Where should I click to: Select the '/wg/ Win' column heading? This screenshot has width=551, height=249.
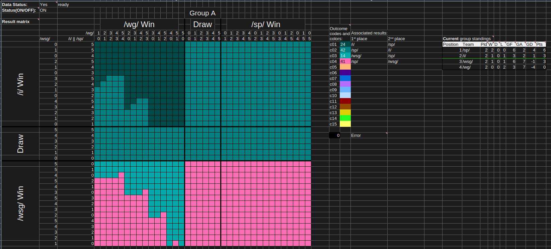[139, 24]
